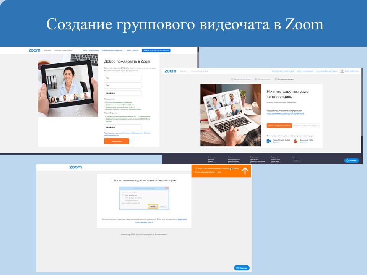This screenshot has width=367, height=275.
Task: Click the laptop video conference image
Action: click(231, 115)
